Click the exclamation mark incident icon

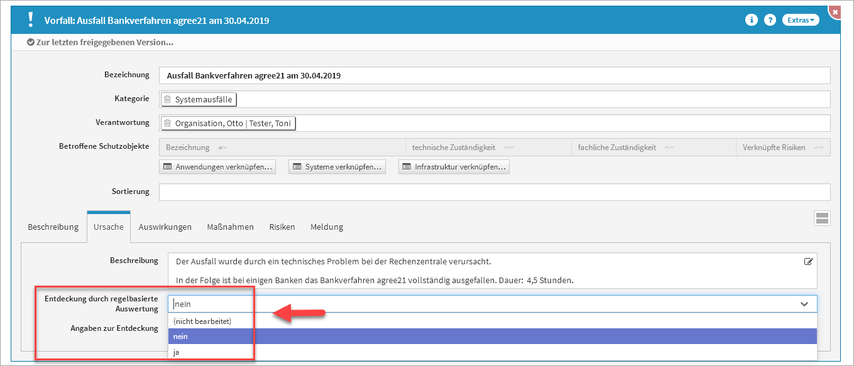pos(30,20)
